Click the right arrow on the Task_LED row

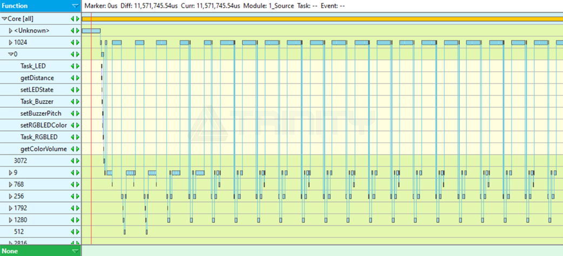[78, 66]
